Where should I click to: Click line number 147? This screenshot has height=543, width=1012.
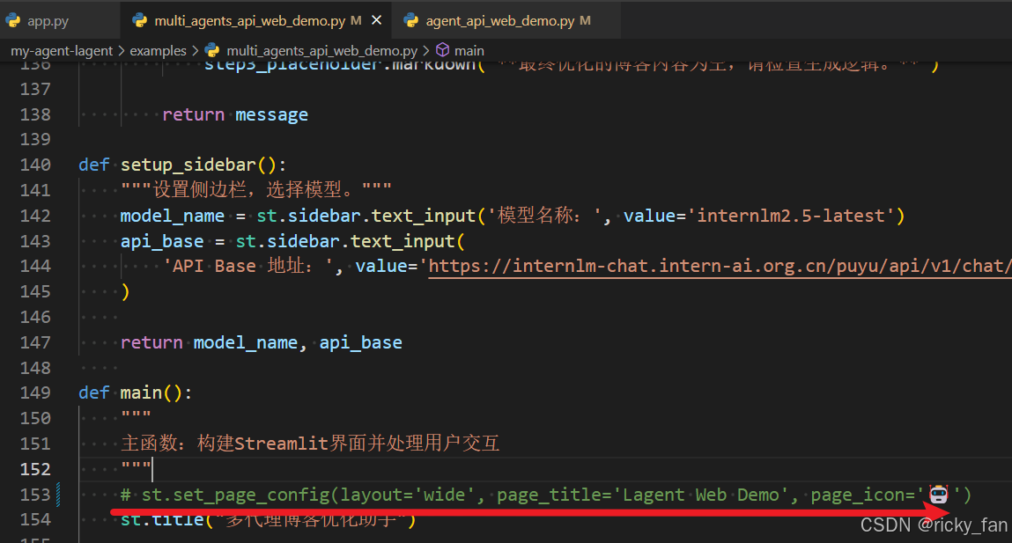[35, 342]
